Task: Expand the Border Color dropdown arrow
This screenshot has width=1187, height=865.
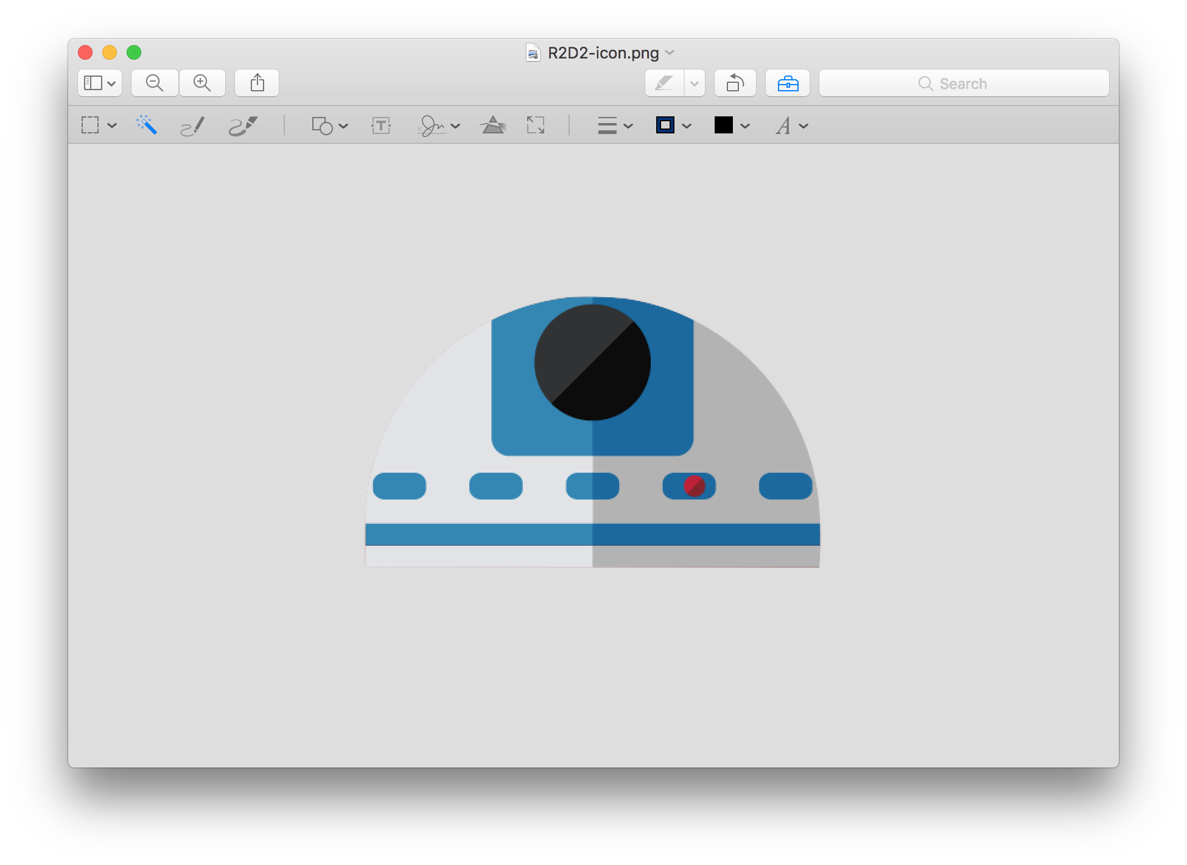Action: [687, 125]
